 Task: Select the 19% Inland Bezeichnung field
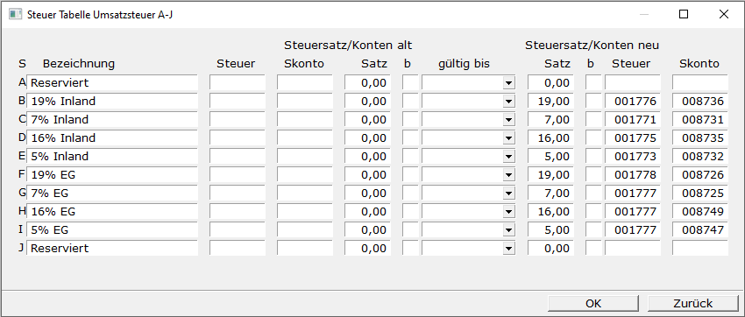[x=112, y=101]
